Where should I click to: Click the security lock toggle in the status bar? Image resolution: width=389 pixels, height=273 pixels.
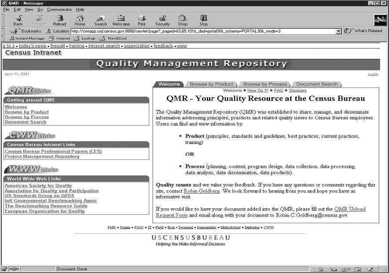[4, 269]
